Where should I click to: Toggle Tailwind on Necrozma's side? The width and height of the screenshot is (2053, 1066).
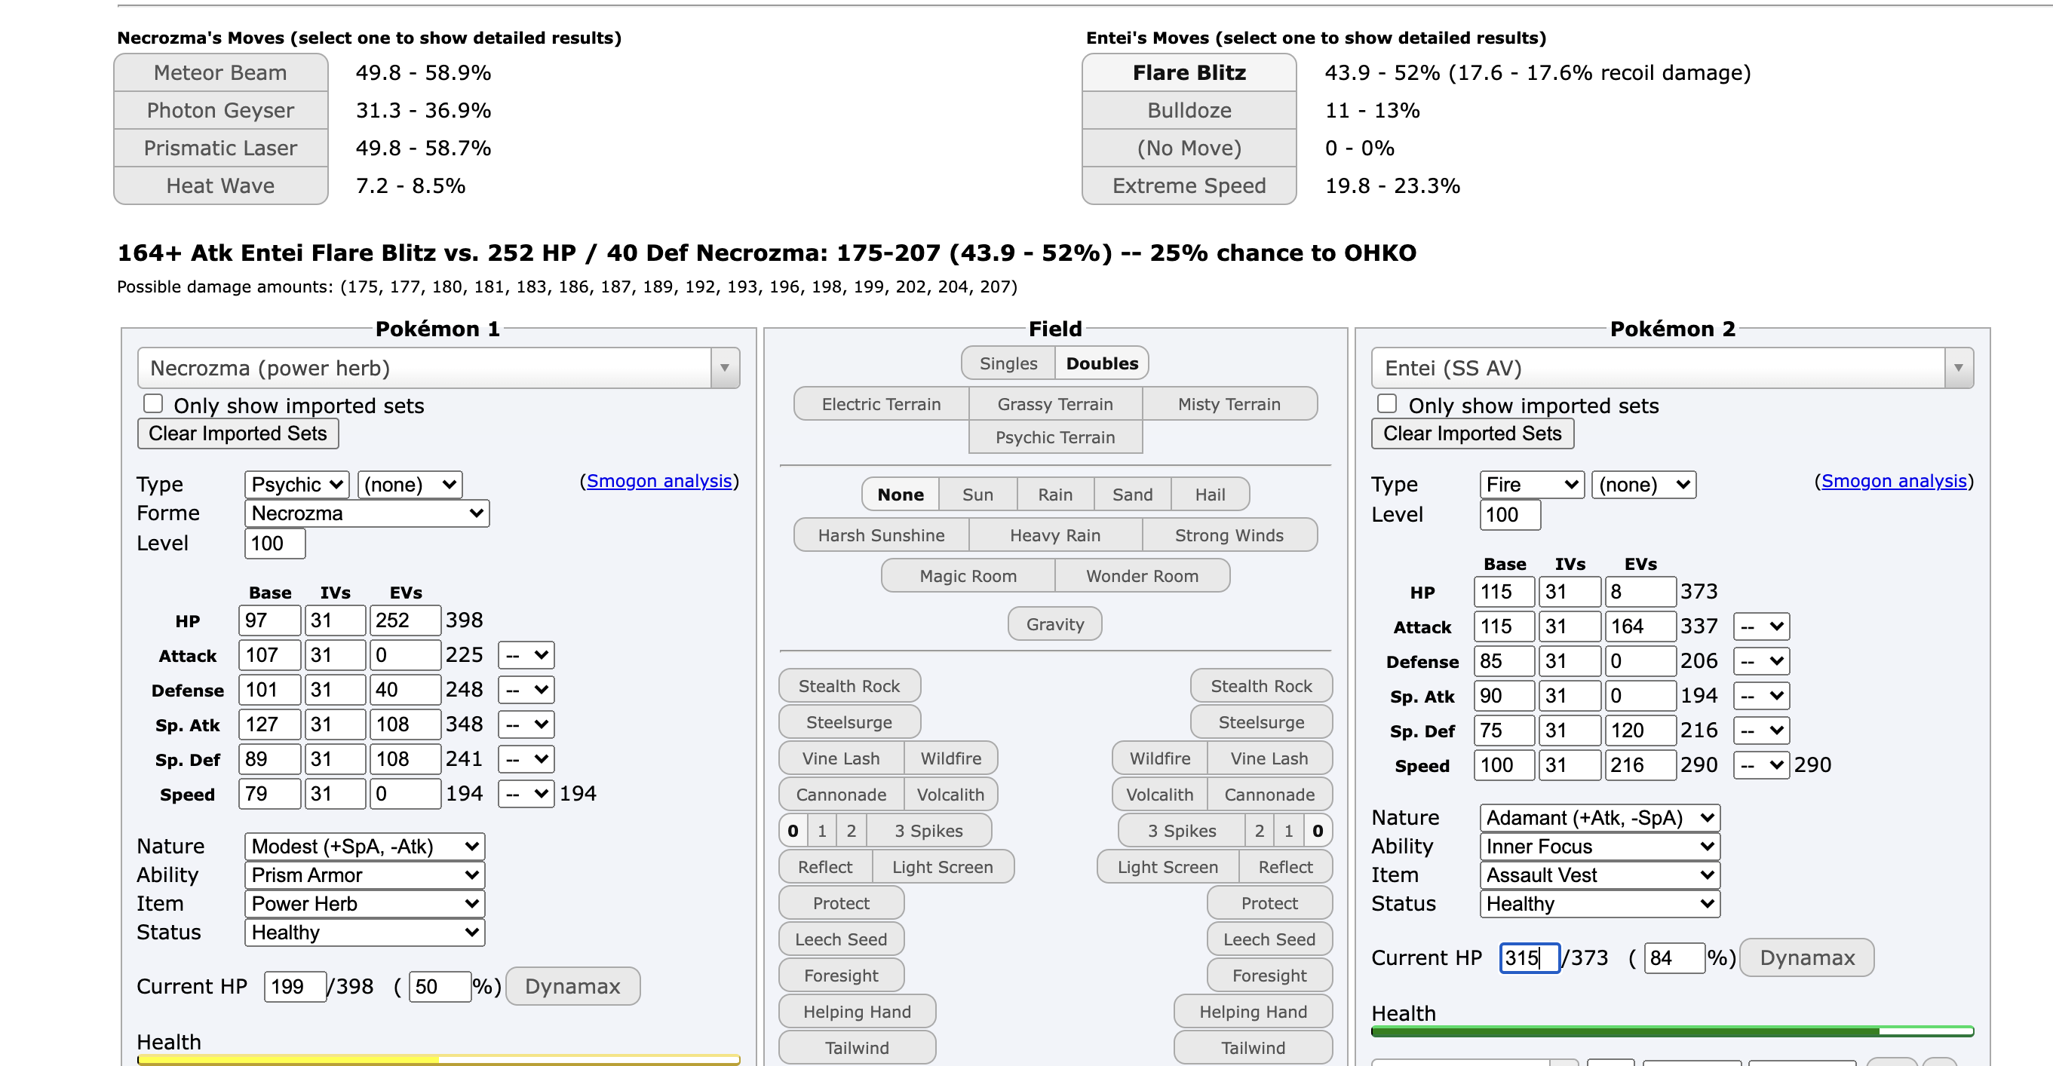(857, 1048)
